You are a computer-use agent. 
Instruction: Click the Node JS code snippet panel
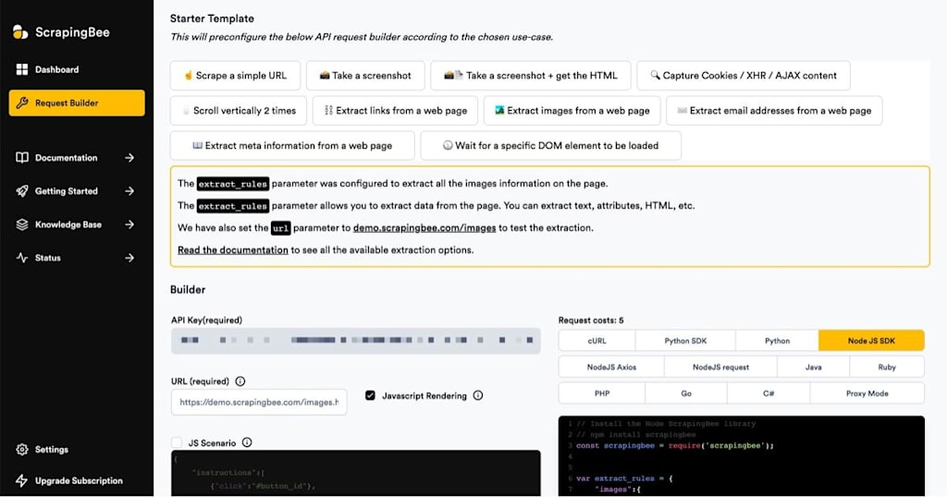point(741,456)
